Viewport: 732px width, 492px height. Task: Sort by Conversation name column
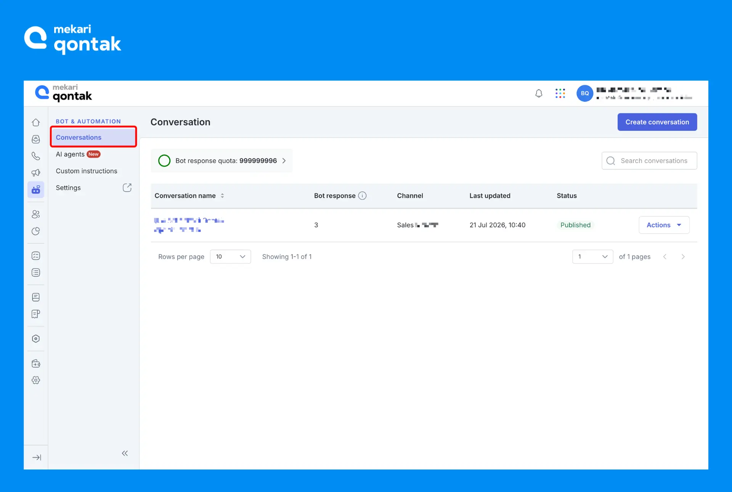point(222,196)
